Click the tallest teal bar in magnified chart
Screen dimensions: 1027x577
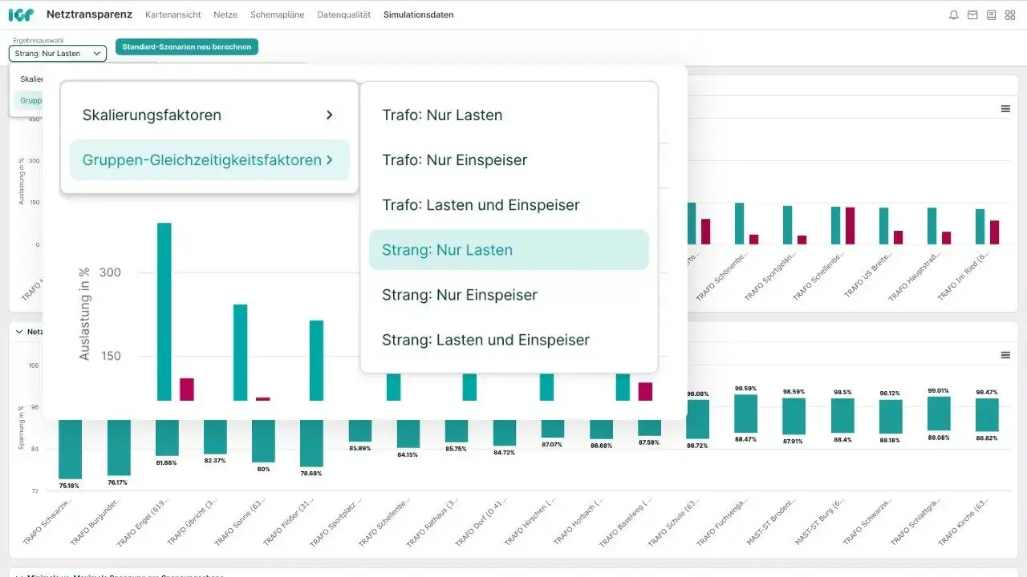point(164,312)
